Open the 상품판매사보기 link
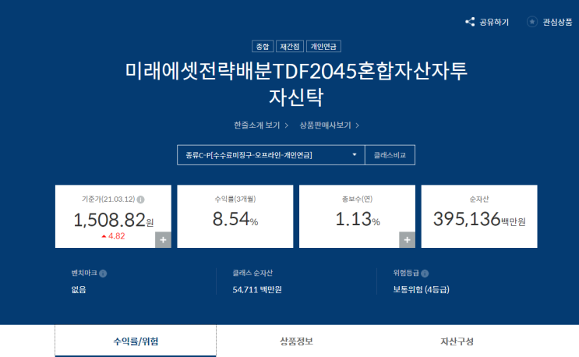The width and height of the screenshot is (579, 357). (x=329, y=125)
